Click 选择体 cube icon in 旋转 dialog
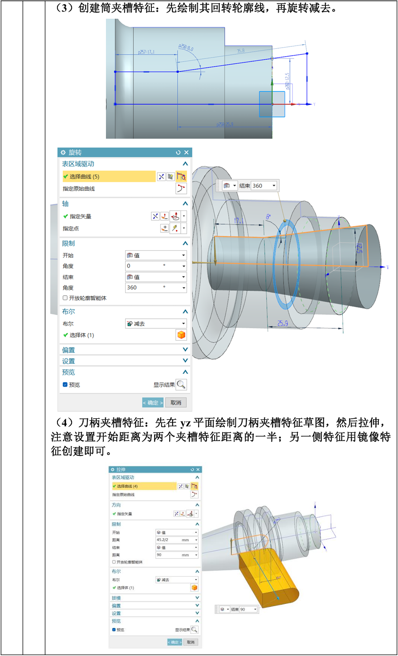 point(181,335)
